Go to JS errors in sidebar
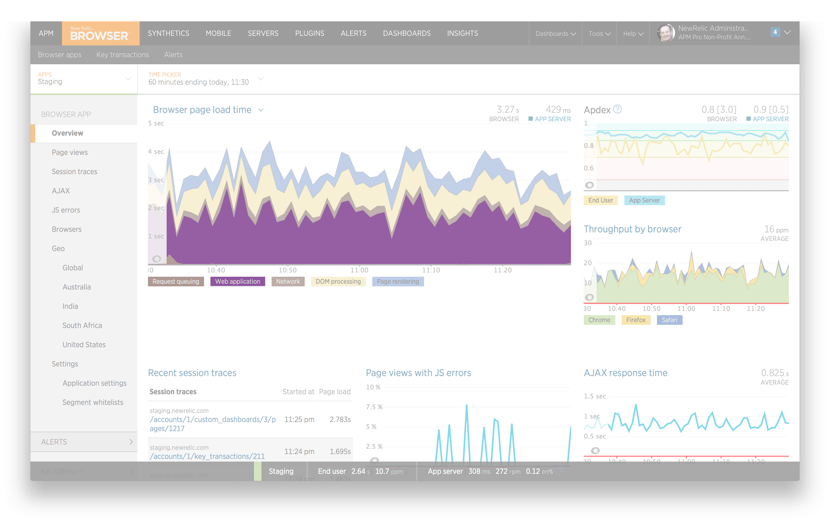 pos(66,210)
